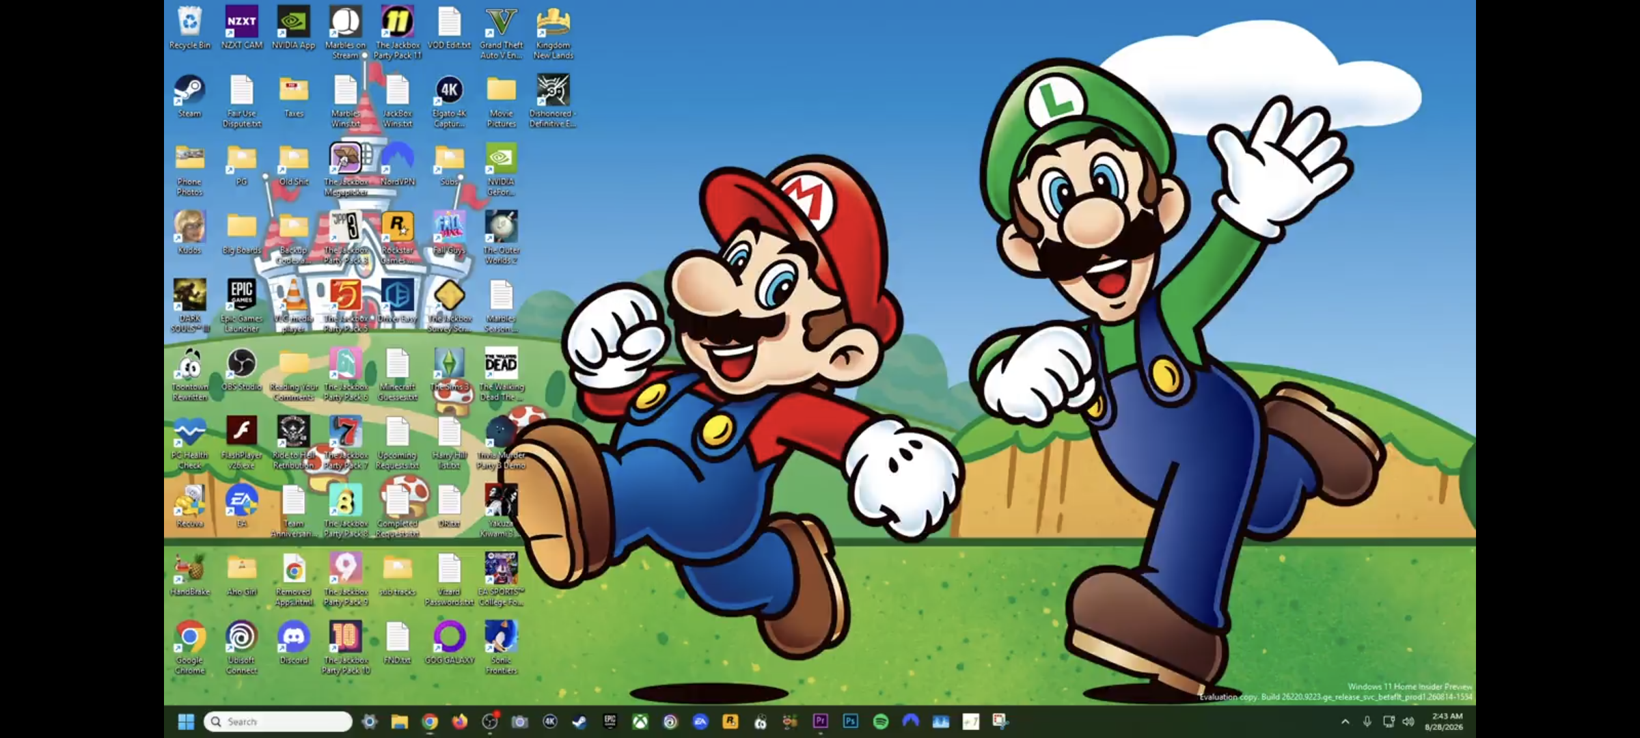This screenshot has width=1640, height=738.
Task: Select the Marbles on Stream shortcut
Action: 346,32
